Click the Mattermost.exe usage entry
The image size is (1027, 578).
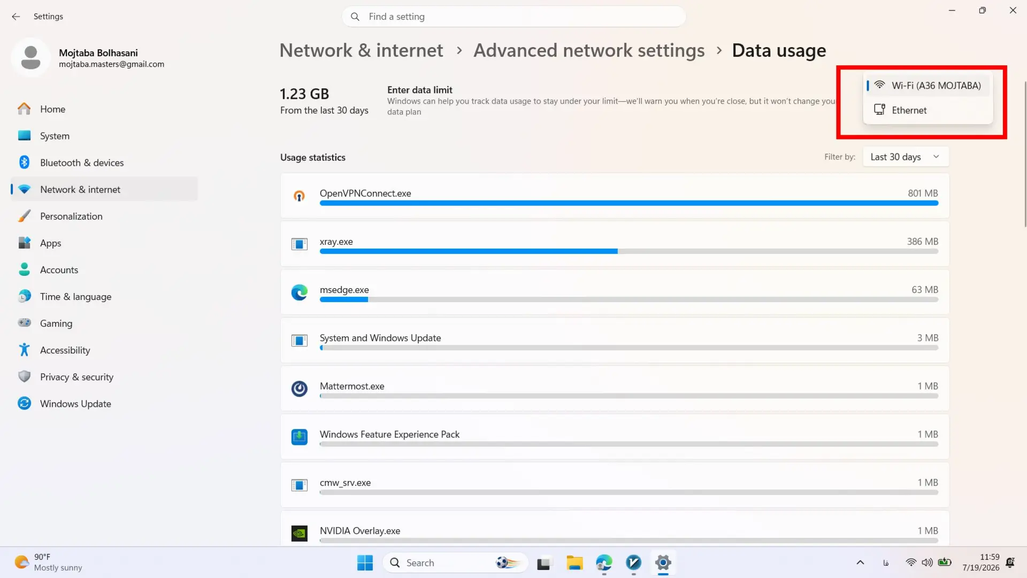coord(615,388)
